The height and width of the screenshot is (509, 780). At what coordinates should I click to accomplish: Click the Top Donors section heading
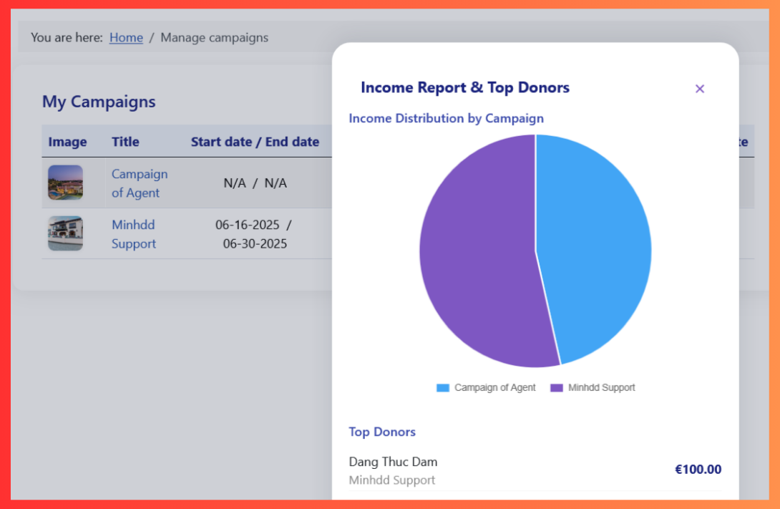click(x=381, y=432)
